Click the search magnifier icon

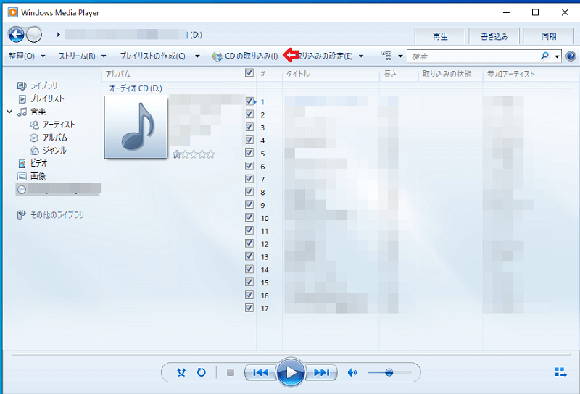coord(544,56)
